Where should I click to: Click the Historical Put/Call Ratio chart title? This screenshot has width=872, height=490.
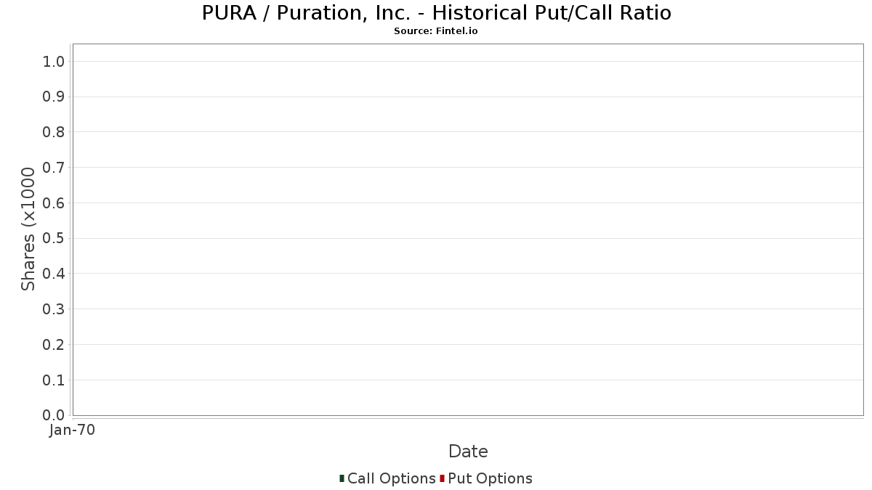tap(436, 13)
